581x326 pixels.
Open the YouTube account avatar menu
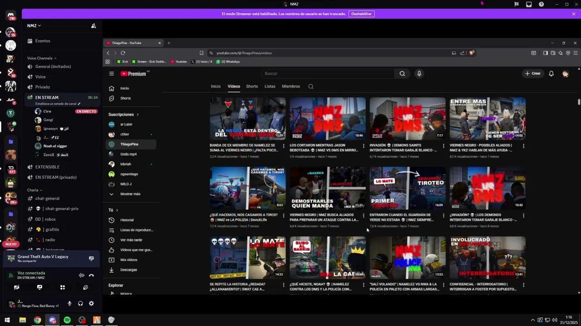566,73
